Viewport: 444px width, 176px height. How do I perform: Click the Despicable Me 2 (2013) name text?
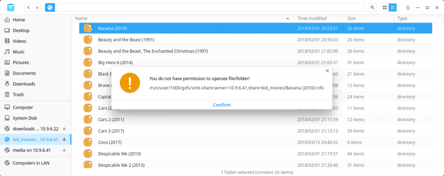(x=121, y=165)
